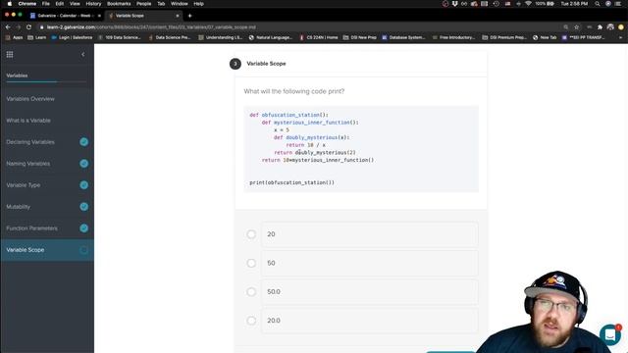Bookmark this page with the star
The image size is (628, 353).
(x=576, y=27)
